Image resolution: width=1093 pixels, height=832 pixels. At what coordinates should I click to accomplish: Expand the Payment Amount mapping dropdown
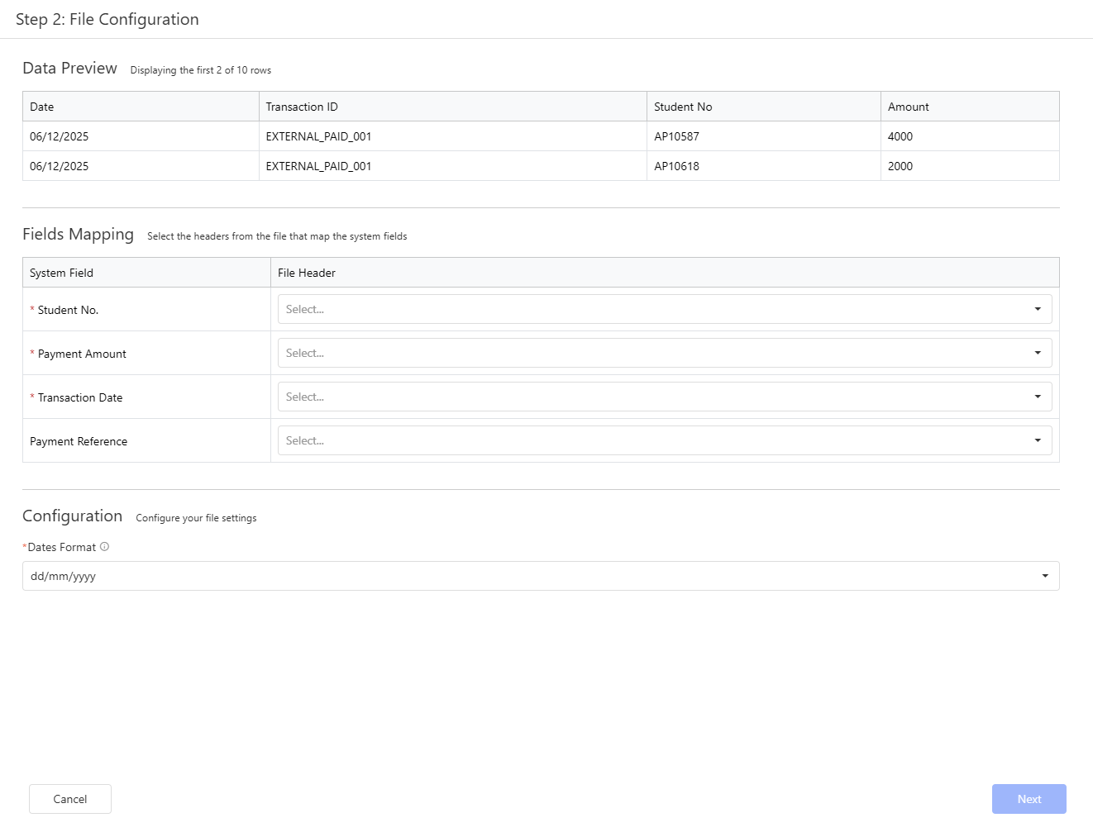click(664, 353)
